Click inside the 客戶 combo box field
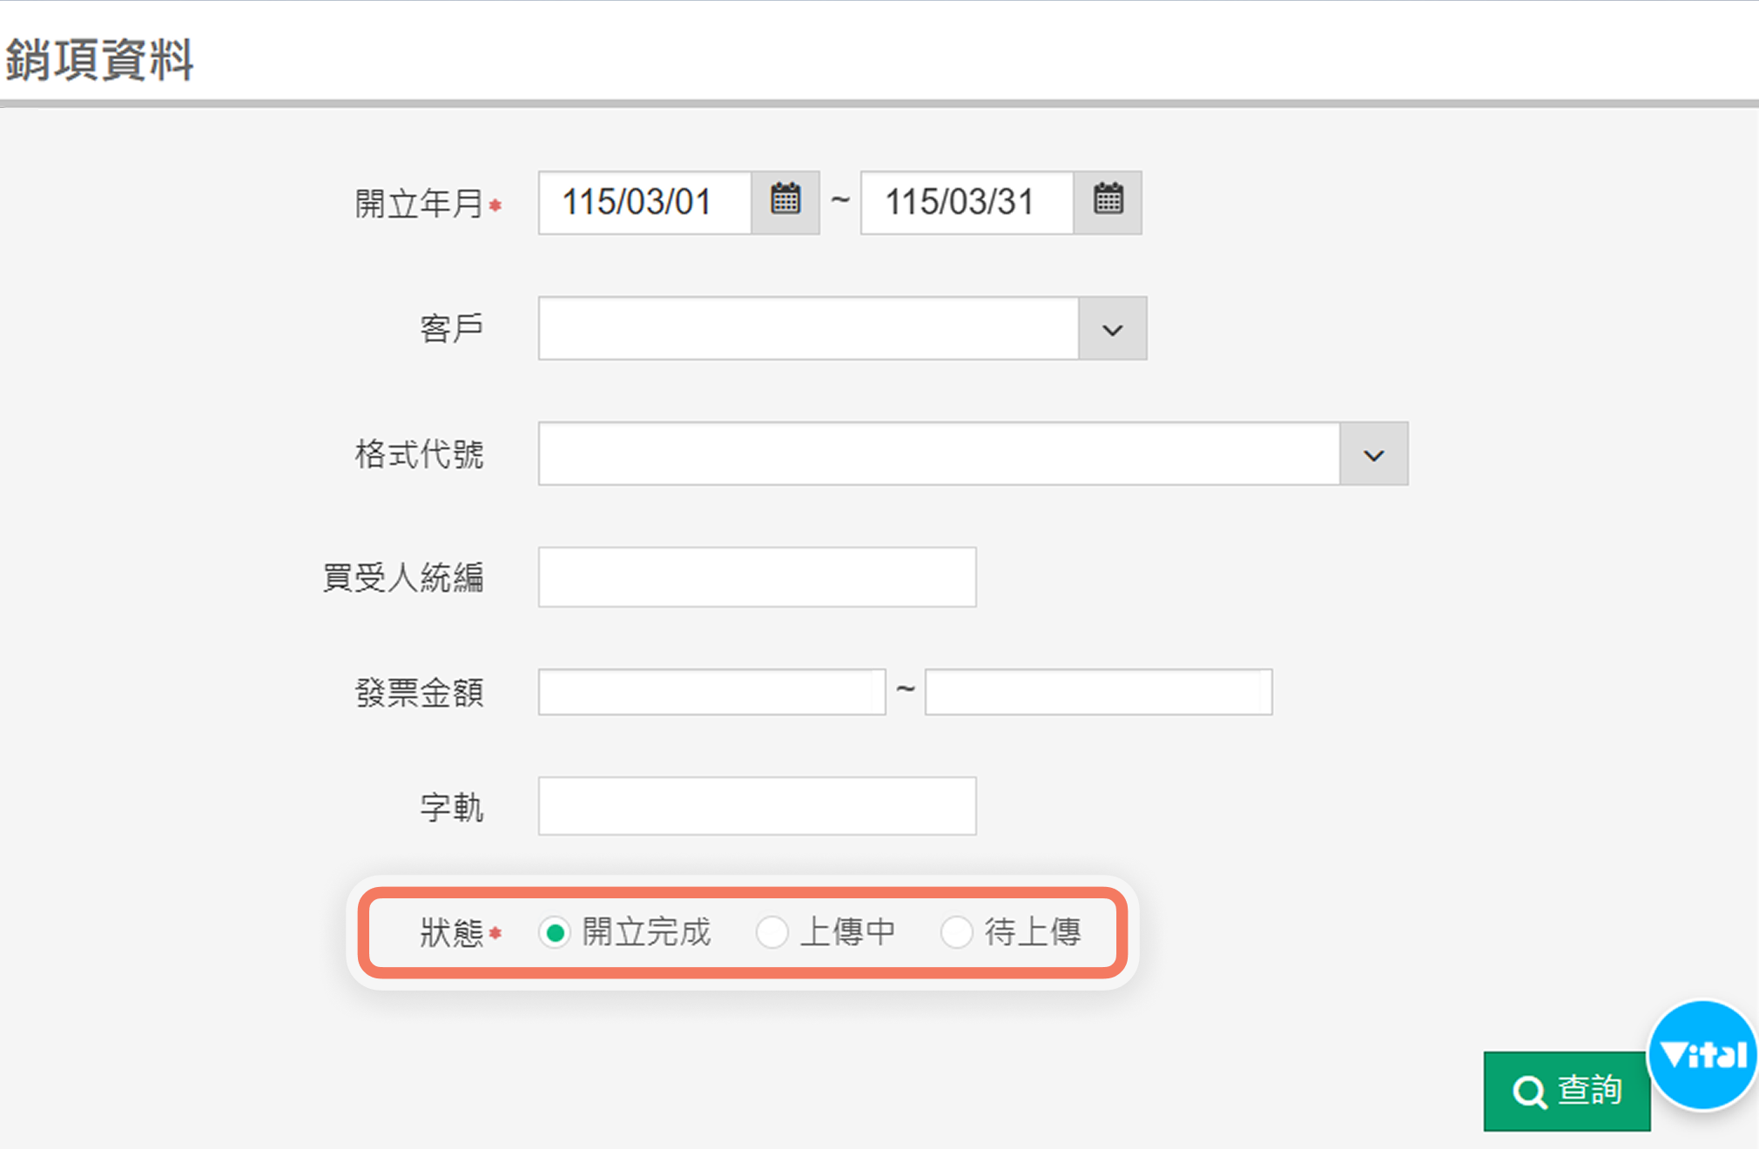 [x=808, y=329]
